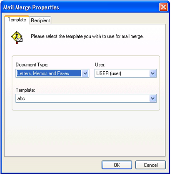Click the blank space inside the group box under abc
This screenshot has width=172, height=176.
pos(86,106)
